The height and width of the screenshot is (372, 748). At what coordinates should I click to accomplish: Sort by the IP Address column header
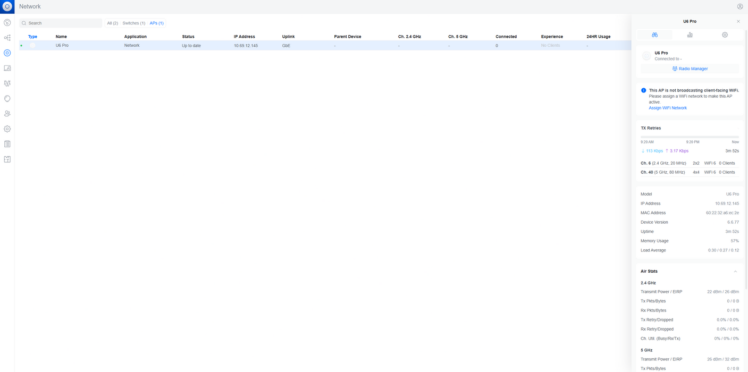(x=244, y=37)
